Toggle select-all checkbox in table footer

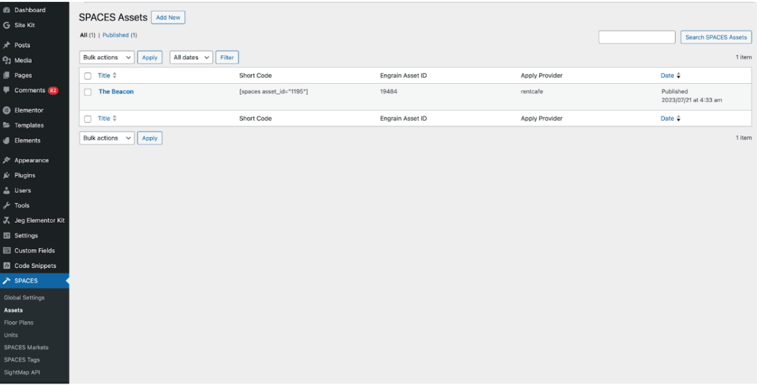(88, 119)
